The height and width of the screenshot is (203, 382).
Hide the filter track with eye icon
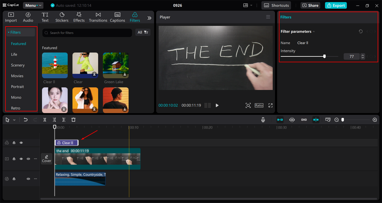pos(21,143)
